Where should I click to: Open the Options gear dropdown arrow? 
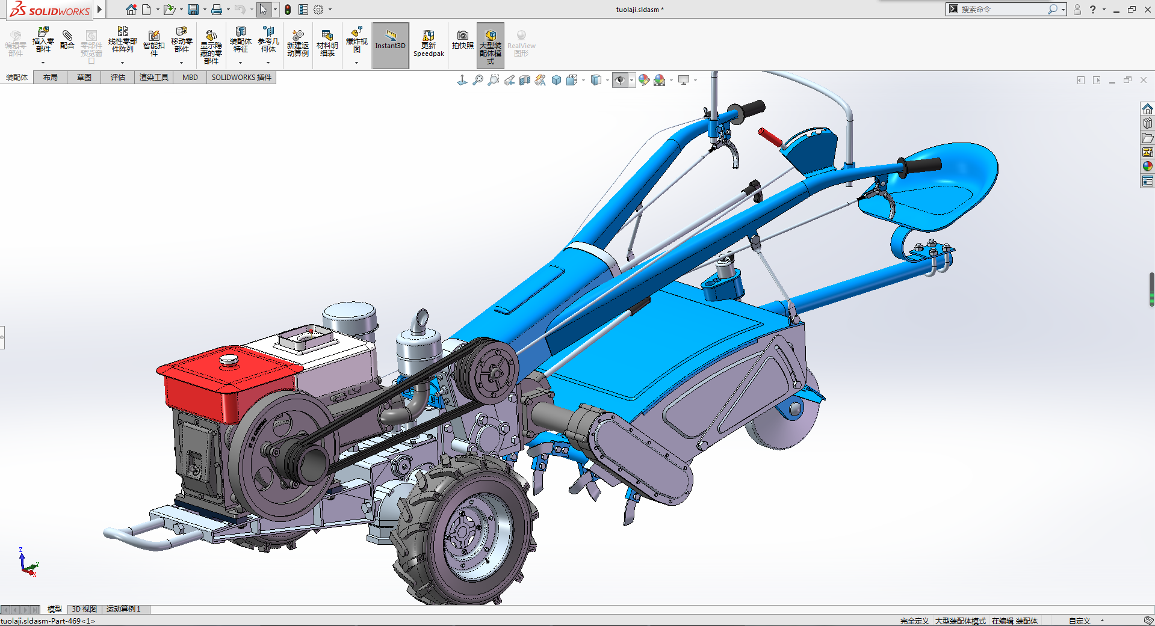coord(330,10)
